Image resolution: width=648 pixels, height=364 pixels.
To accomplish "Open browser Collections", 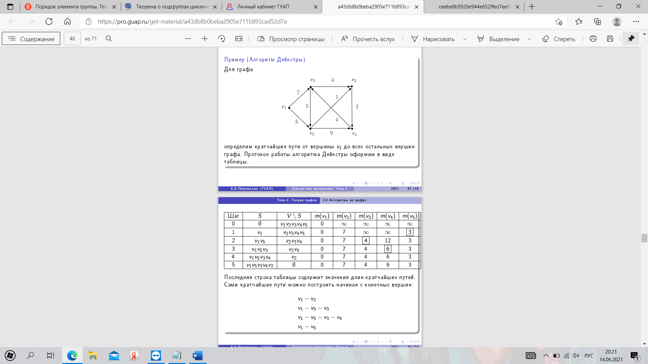I will tap(597, 22).
